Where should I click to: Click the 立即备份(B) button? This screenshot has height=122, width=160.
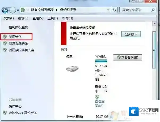128,58
